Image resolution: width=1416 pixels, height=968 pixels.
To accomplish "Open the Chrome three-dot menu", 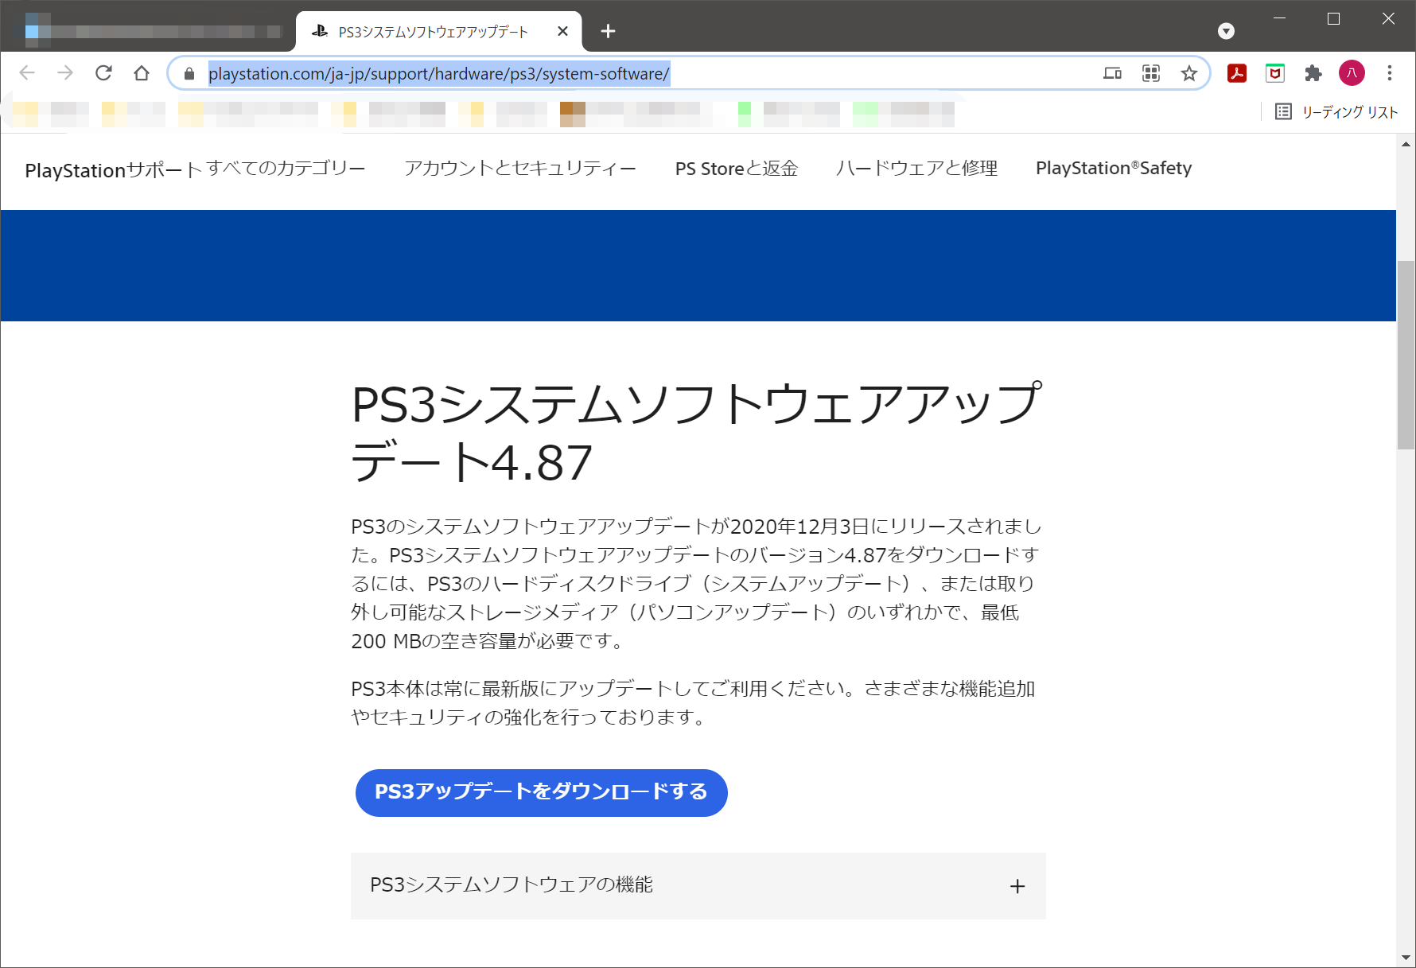I will (1390, 73).
